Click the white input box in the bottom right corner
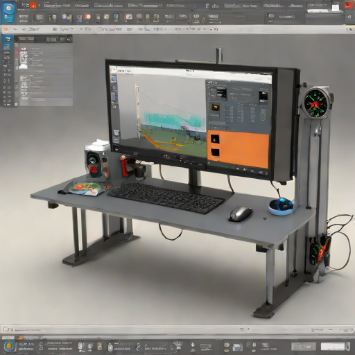355x355 pixels. (x=333, y=347)
